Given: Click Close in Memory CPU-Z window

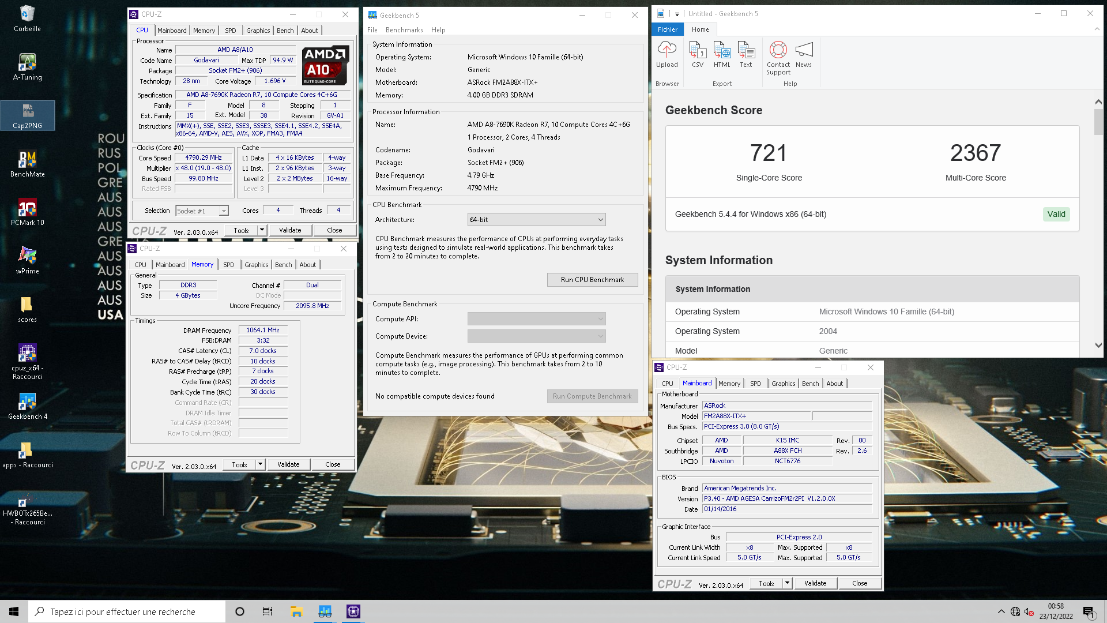Looking at the screenshot, I should (333, 464).
